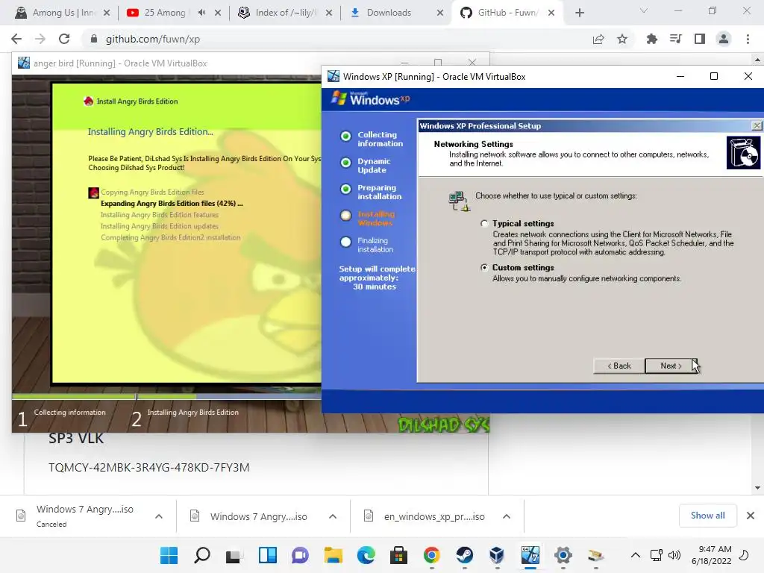Open VirtualBox Manager on the taskbar

click(x=497, y=555)
